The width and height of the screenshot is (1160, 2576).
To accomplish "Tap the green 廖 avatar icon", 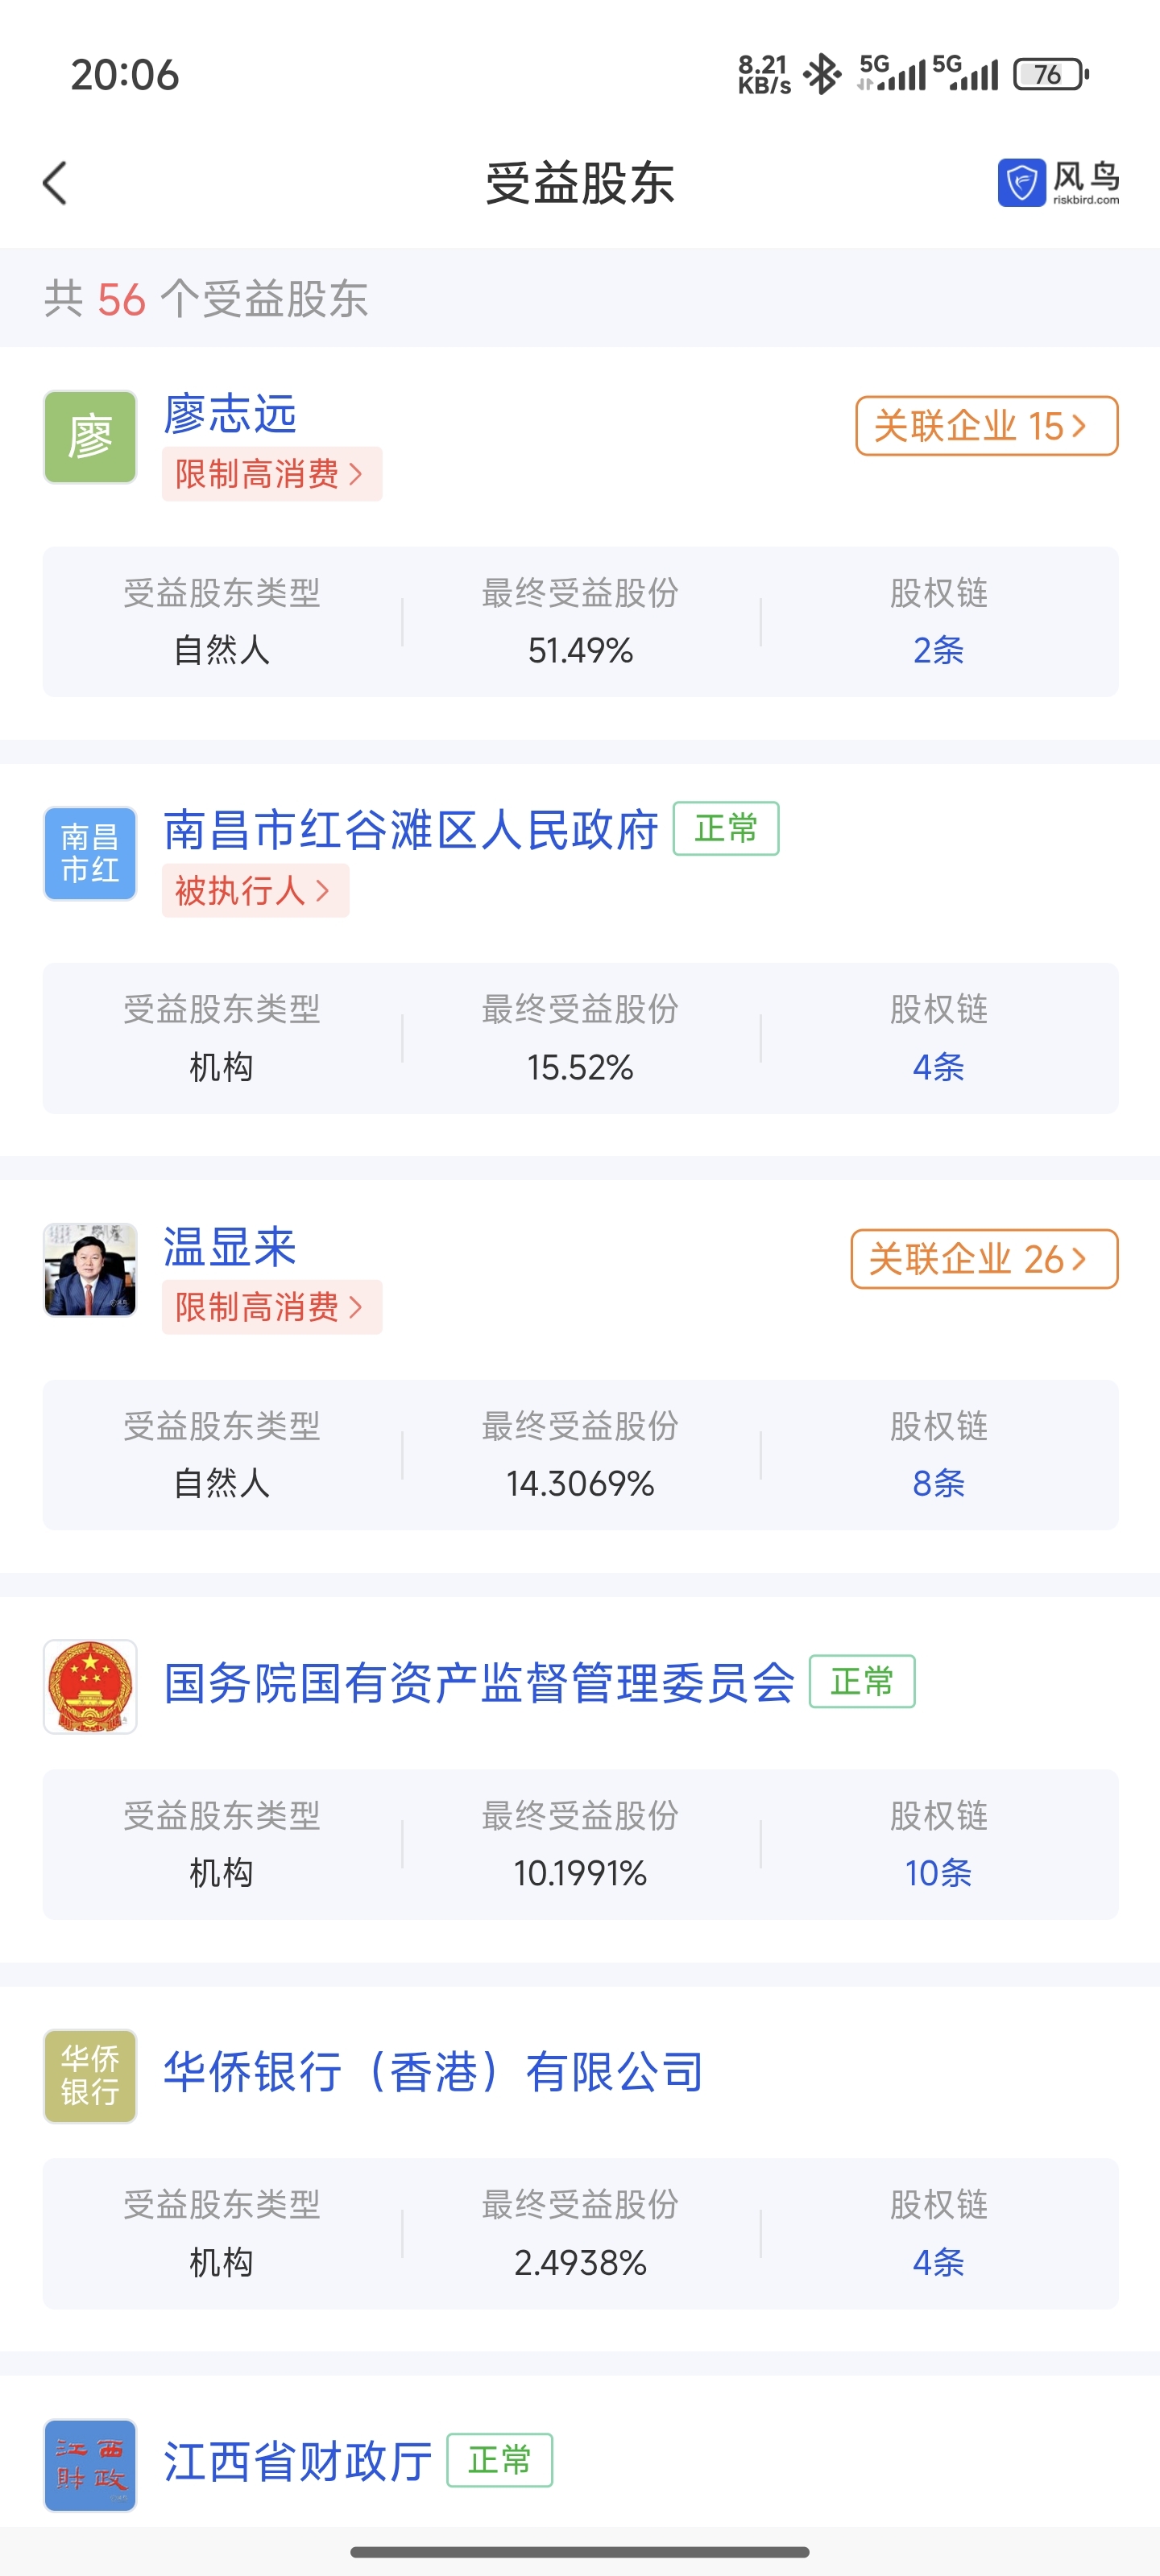I will [90, 437].
